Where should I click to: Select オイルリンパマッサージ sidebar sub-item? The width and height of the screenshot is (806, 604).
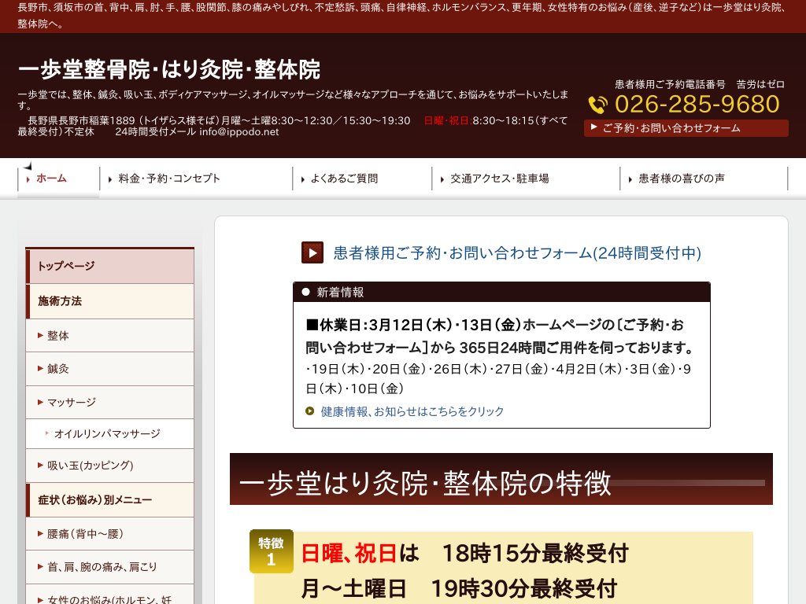pyautogui.click(x=107, y=433)
